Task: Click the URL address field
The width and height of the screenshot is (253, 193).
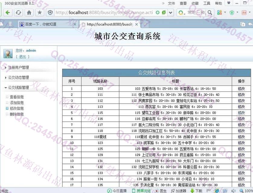Action: click(104, 12)
